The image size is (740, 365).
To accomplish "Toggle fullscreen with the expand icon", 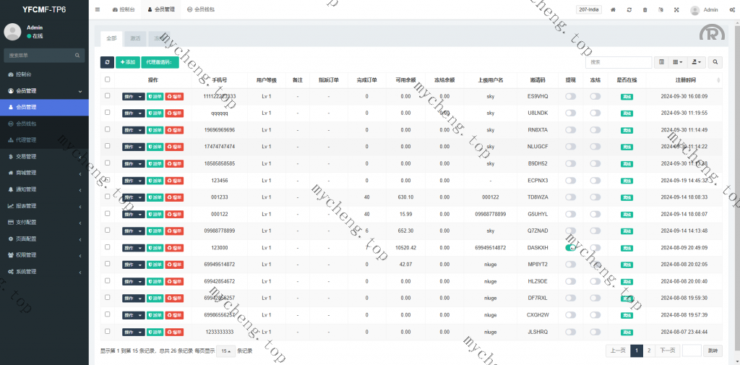I will (676, 10).
